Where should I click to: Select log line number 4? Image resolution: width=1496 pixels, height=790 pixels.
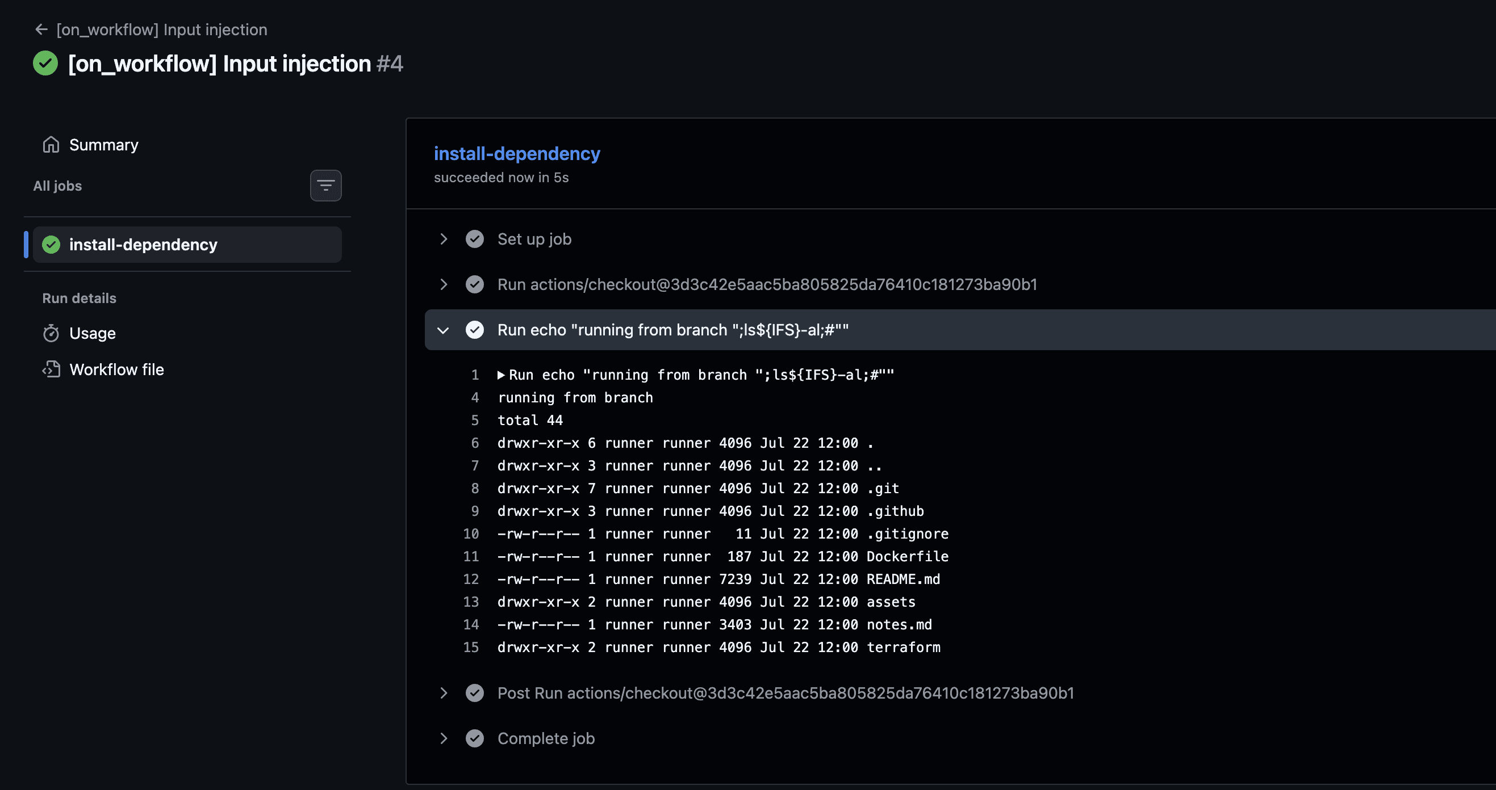[475, 398]
